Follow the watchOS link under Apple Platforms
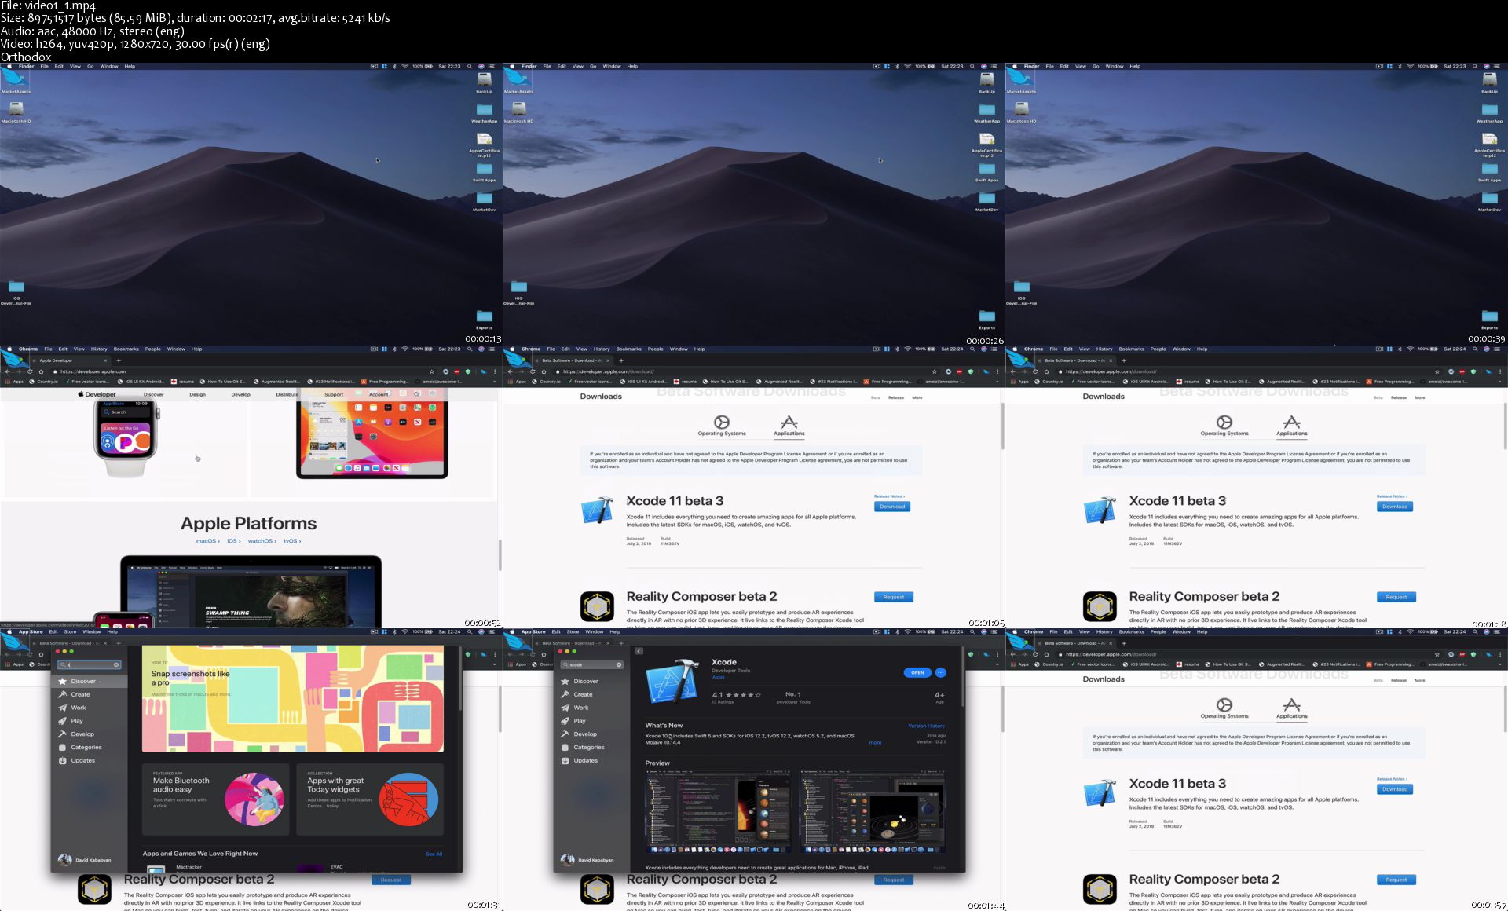Viewport: 1508px width, 911px height. 262,541
